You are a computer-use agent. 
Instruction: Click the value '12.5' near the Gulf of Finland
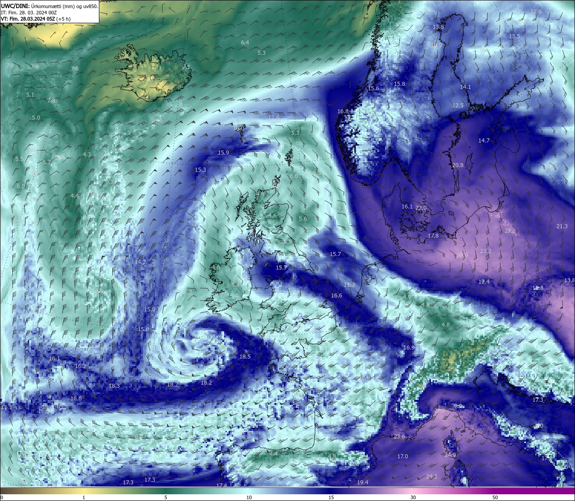pos(458,106)
